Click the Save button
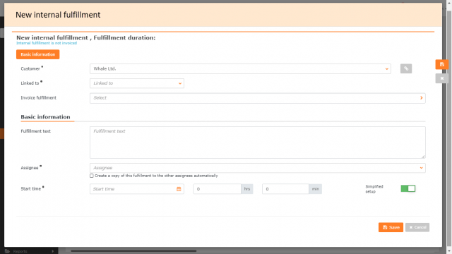 point(391,227)
